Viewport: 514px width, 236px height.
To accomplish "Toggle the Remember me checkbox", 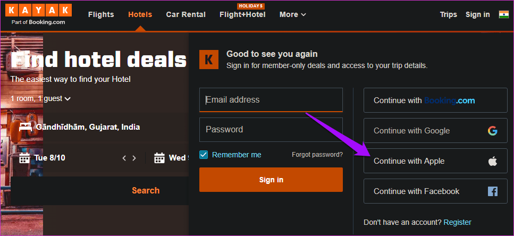I will click(x=204, y=155).
